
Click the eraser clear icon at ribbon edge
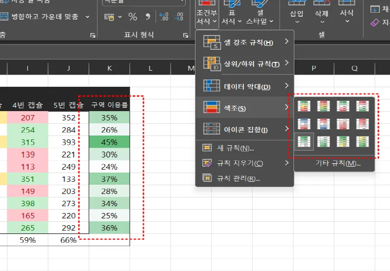coord(375,22)
